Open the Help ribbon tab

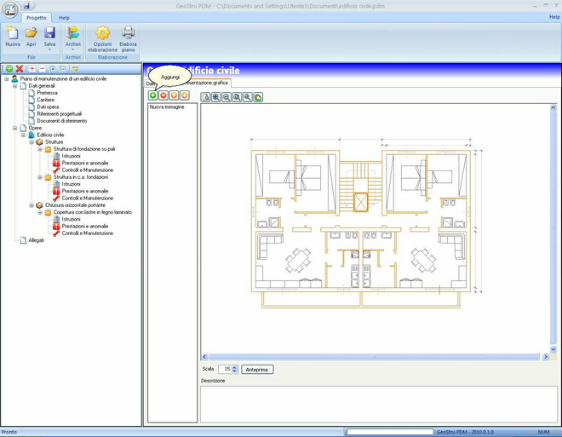64,18
